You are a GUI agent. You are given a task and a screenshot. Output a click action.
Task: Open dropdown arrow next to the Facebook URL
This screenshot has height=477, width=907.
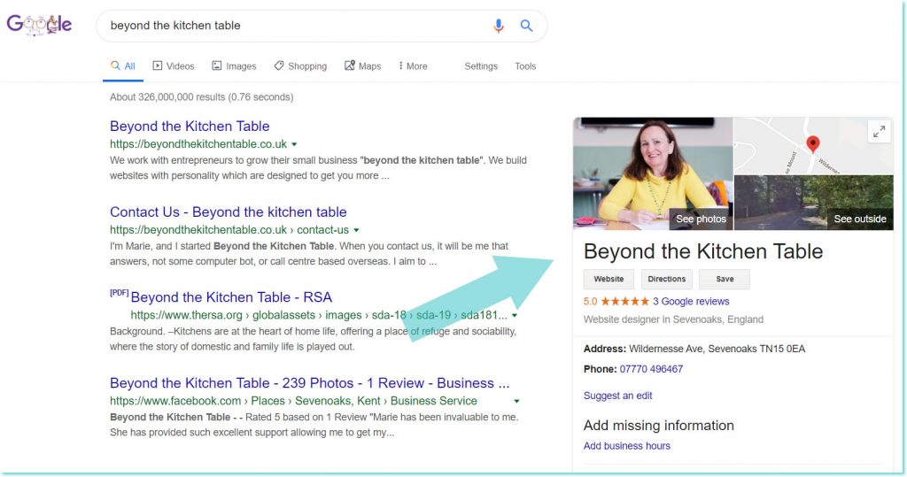(516, 401)
